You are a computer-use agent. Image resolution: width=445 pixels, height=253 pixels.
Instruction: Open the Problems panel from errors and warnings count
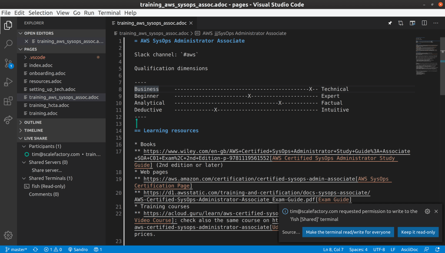coord(53,250)
